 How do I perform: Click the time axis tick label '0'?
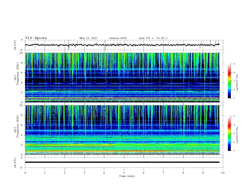tap(25, 173)
